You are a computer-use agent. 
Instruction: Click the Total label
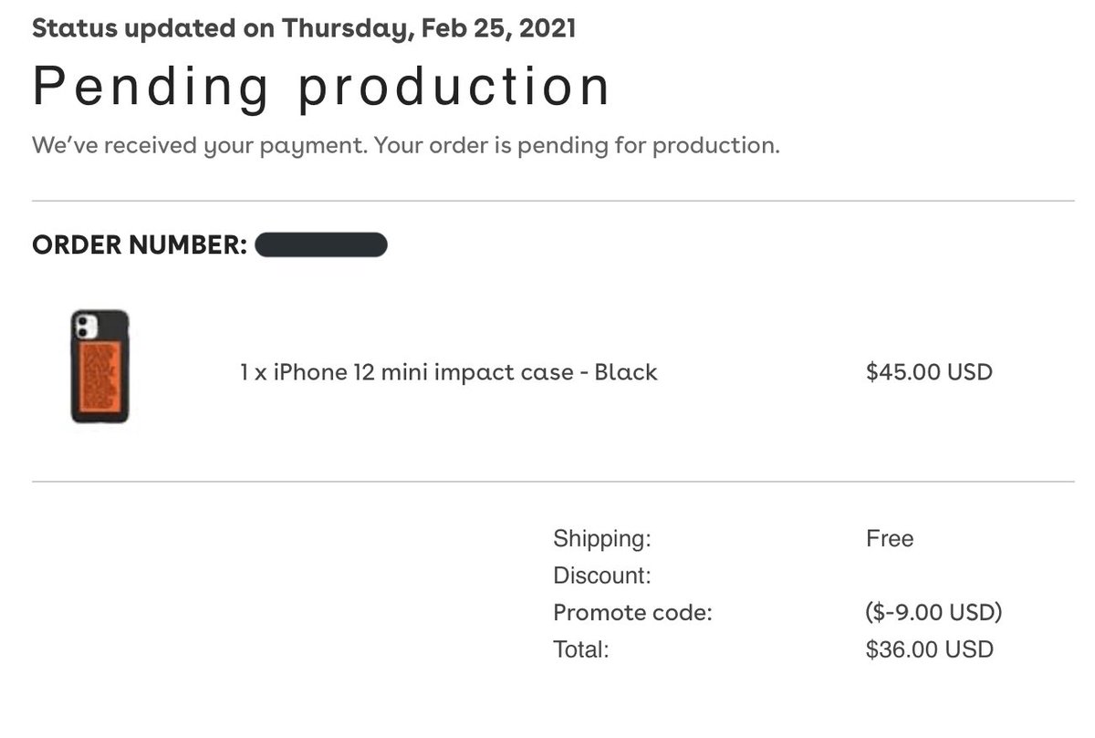pyautogui.click(x=580, y=650)
